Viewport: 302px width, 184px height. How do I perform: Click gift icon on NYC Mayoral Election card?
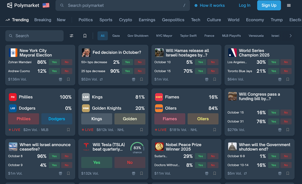60,79
